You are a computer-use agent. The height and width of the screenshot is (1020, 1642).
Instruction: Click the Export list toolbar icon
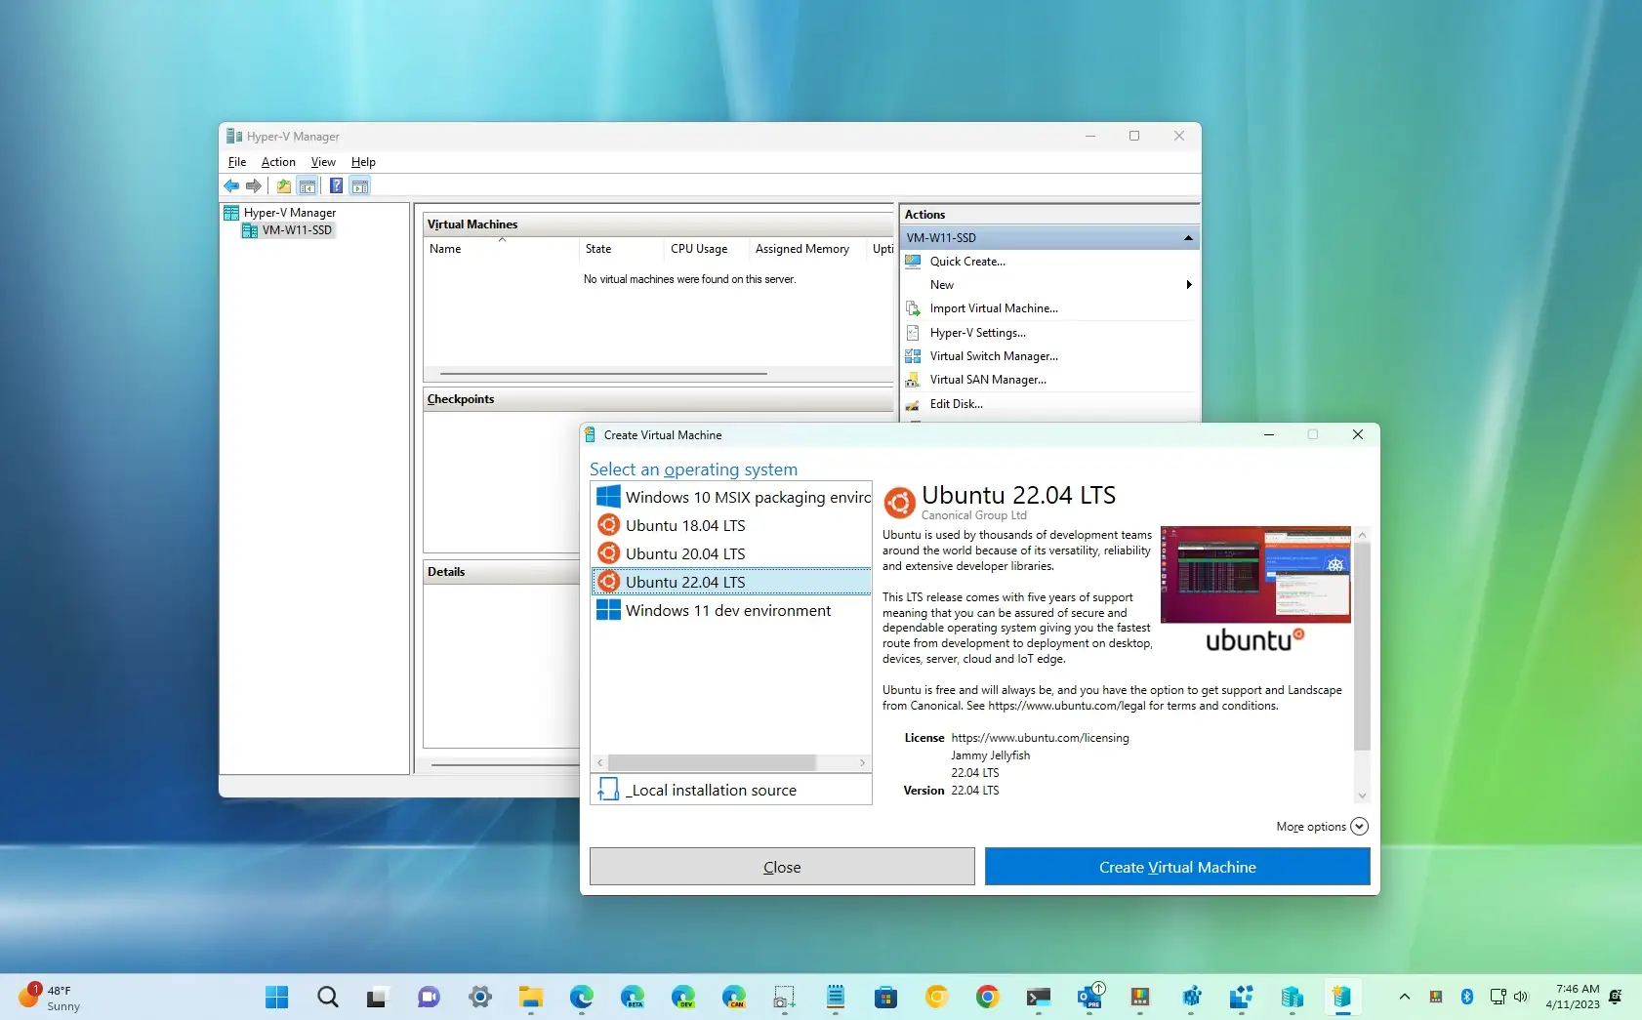tap(282, 185)
